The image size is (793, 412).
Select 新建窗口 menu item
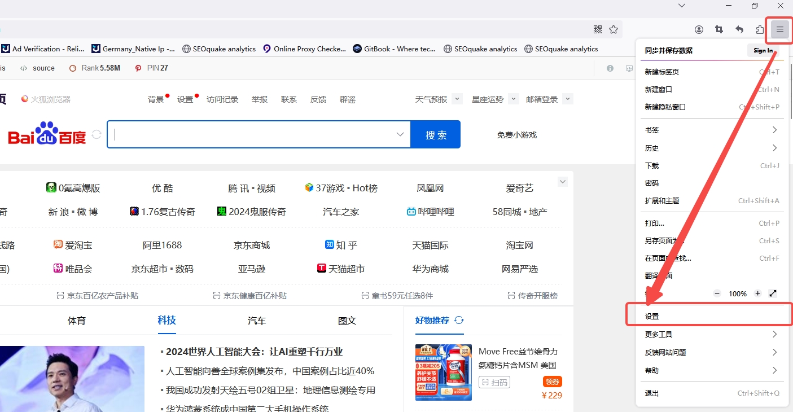[x=712, y=89]
